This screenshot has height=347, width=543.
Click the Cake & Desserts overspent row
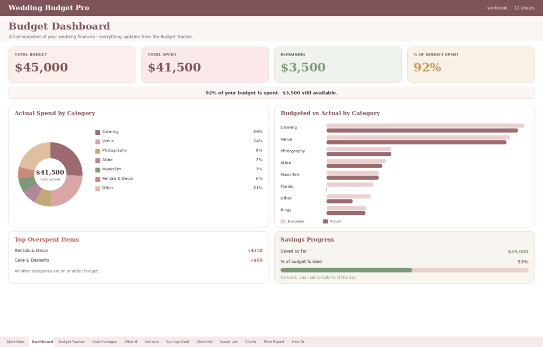(x=138, y=260)
